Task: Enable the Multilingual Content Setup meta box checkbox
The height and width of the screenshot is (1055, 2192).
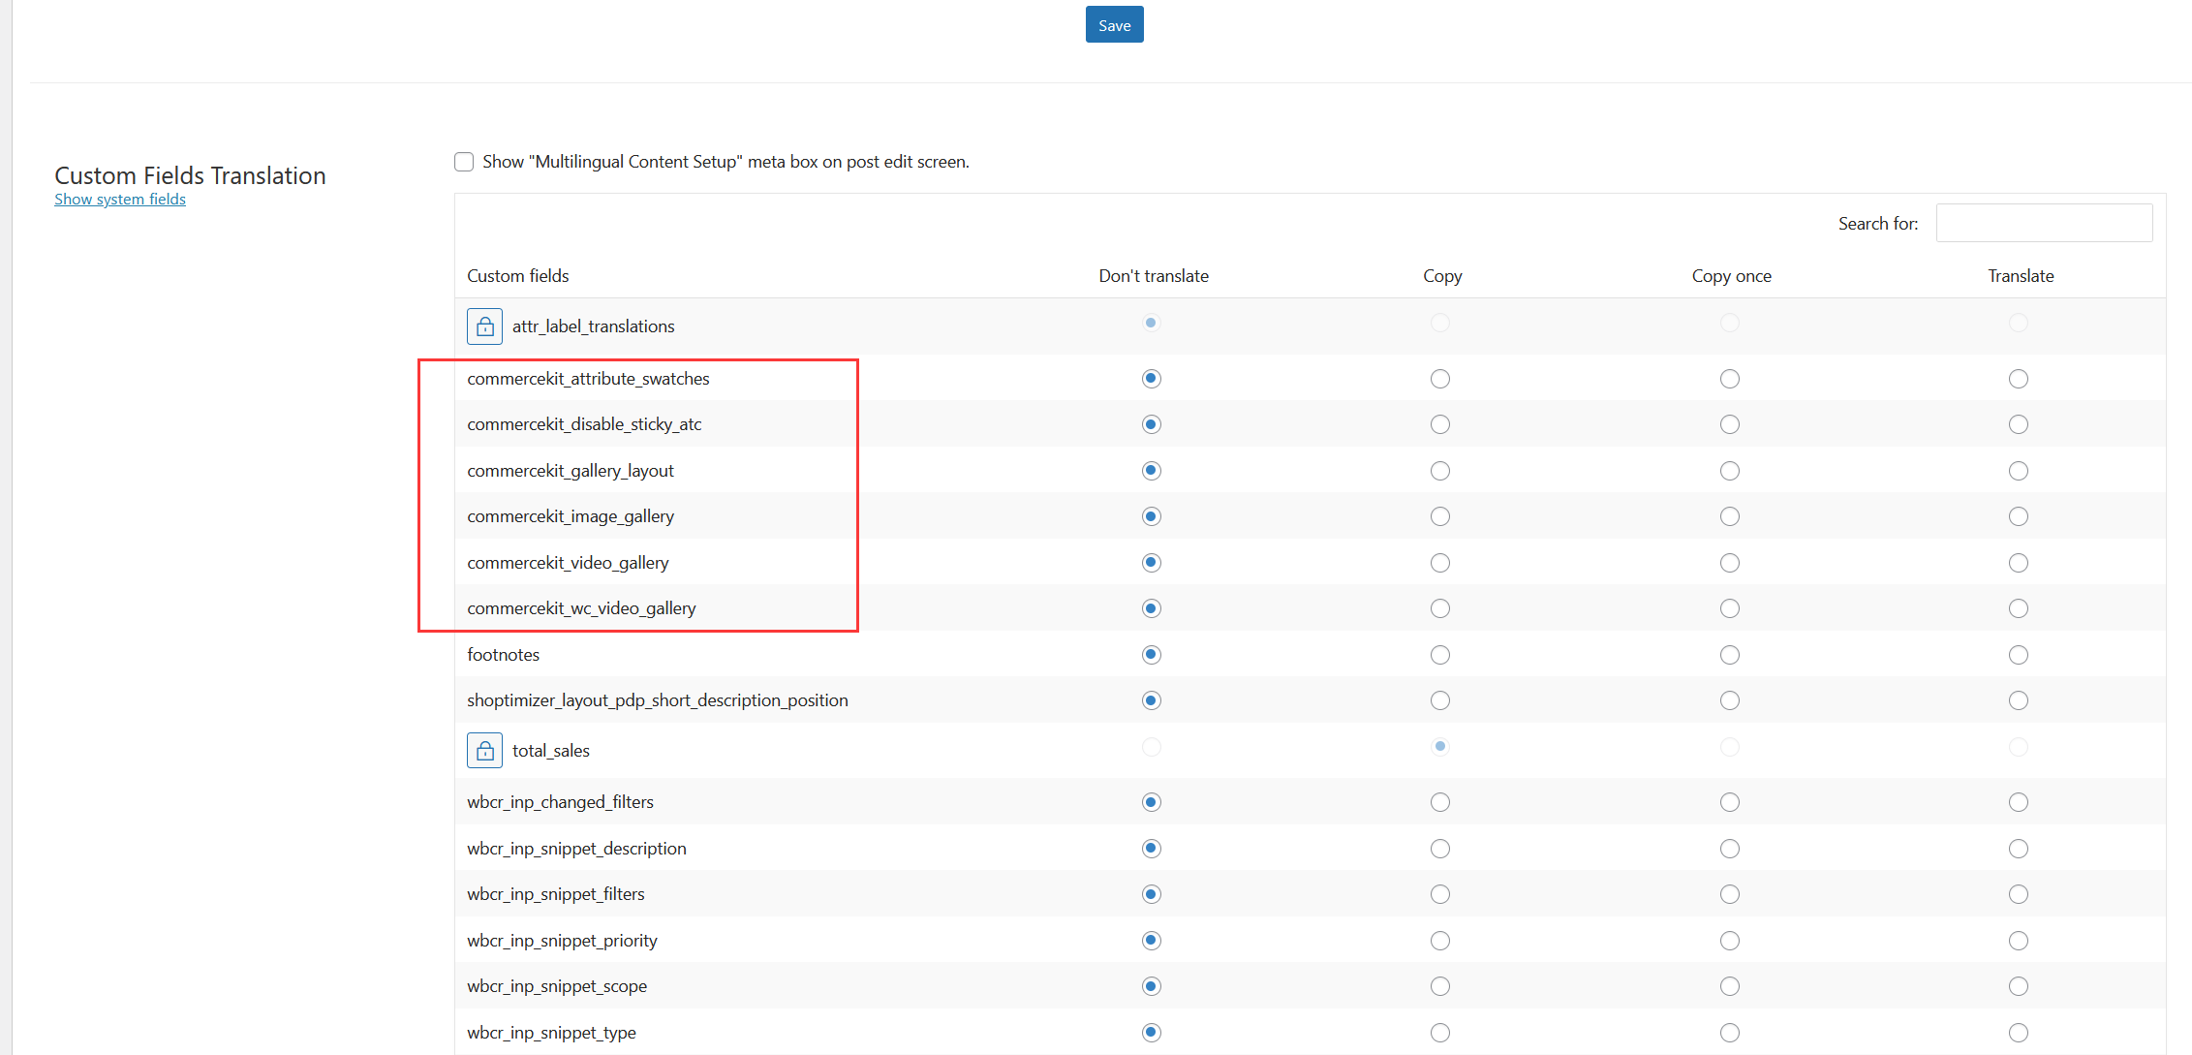Action: pyautogui.click(x=464, y=162)
